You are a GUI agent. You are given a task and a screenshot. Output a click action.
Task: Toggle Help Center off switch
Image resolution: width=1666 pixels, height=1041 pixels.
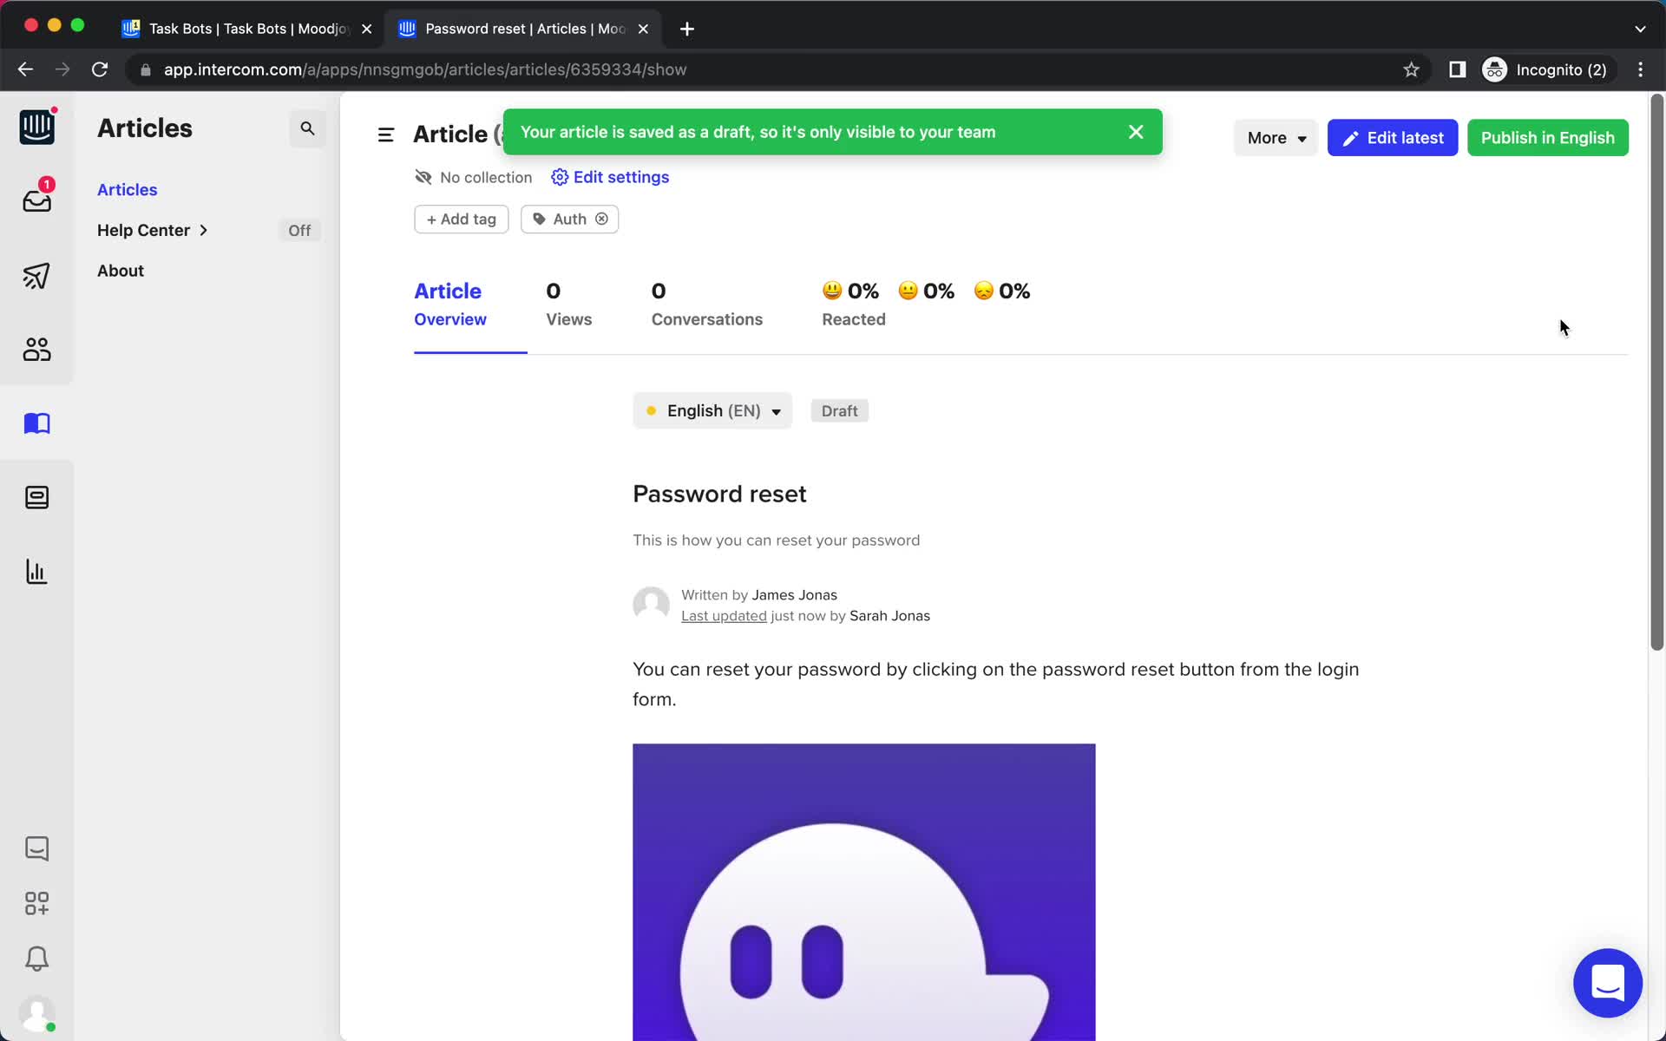pyautogui.click(x=300, y=230)
